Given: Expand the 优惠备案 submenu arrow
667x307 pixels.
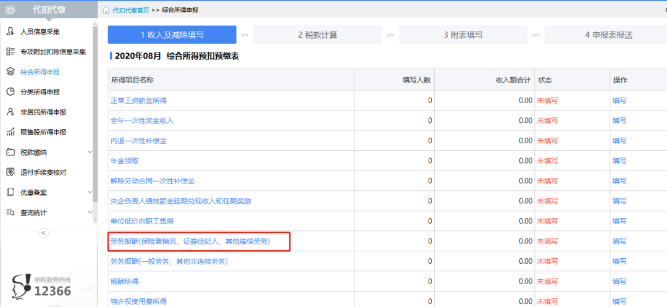Looking at the screenshot, I should point(90,192).
